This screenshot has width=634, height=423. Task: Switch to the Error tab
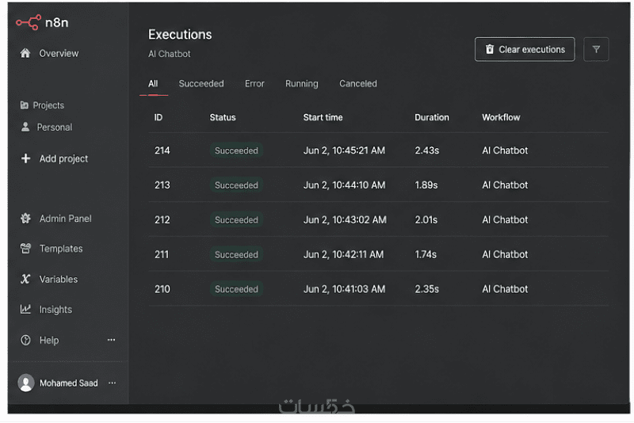tap(254, 84)
